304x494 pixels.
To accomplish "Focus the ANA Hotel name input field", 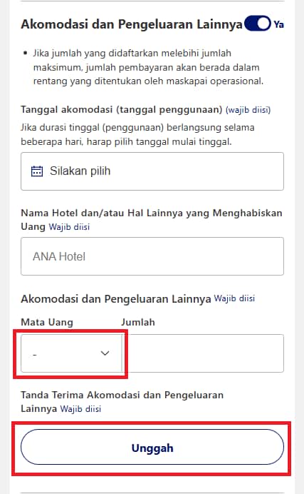I will (152, 256).
